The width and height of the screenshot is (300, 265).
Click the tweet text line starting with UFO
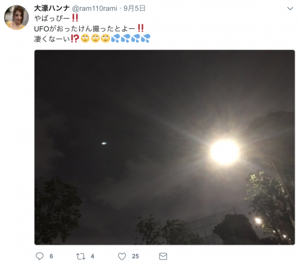89,28
